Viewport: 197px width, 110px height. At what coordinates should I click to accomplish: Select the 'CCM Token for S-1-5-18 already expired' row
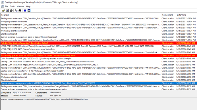pyautogui.click(x=98, y=58)
